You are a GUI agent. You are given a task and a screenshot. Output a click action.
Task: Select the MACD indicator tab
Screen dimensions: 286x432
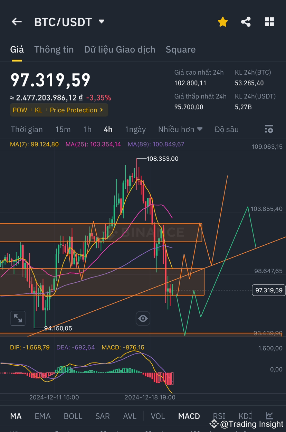coord(189,416)
